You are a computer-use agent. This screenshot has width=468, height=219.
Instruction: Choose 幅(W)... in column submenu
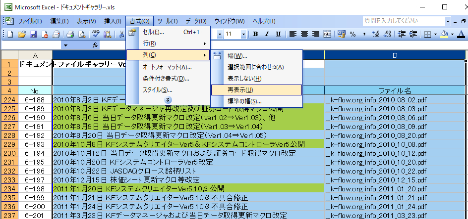(257, 56)
